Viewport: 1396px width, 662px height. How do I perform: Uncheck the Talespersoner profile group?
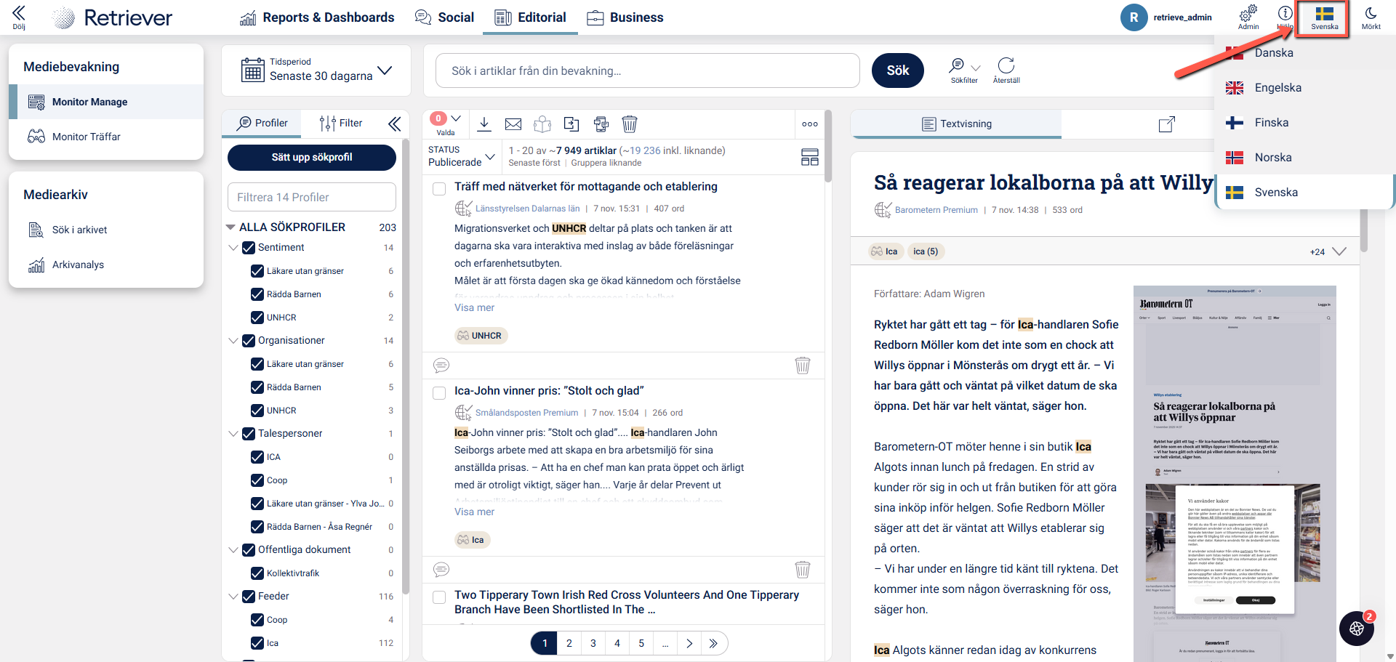(x=249, y=434)
